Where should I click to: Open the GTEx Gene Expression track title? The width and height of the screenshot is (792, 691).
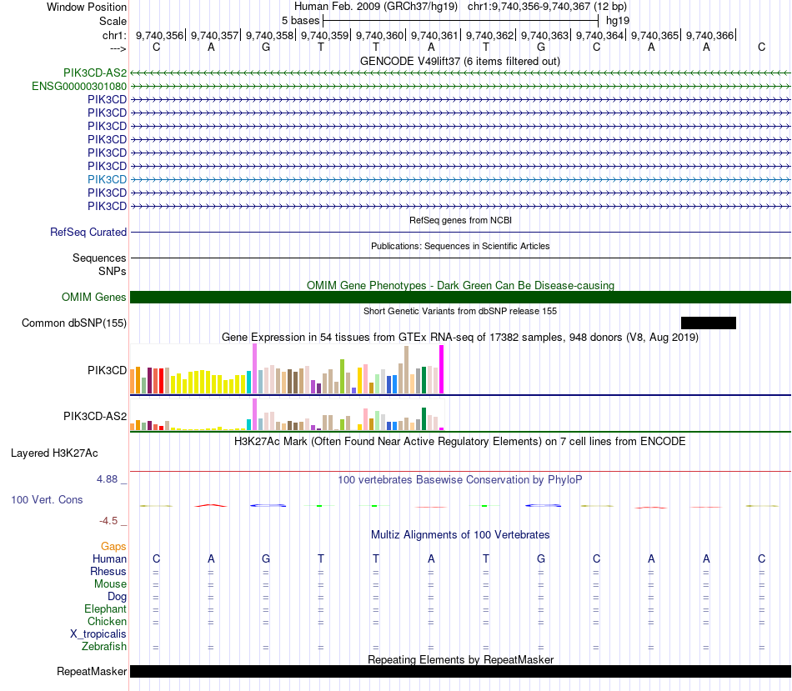coord(460,337)
